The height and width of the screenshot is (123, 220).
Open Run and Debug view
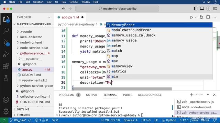pyautogui.click(x=6, y=54)
